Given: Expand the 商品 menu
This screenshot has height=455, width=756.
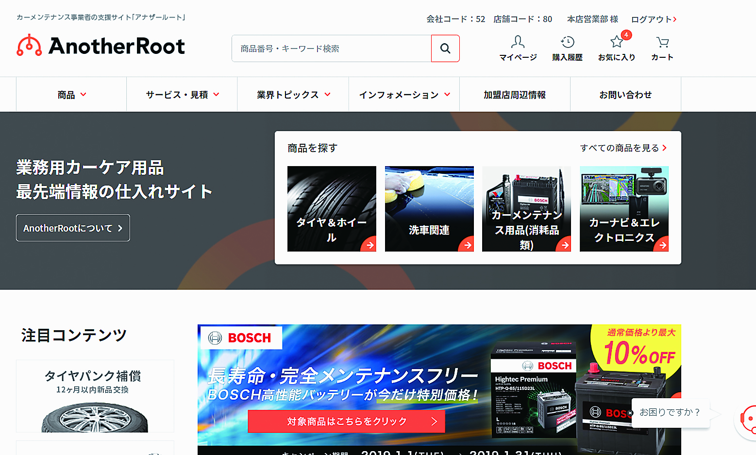Looking at the screenshot, I should point(71,95).
